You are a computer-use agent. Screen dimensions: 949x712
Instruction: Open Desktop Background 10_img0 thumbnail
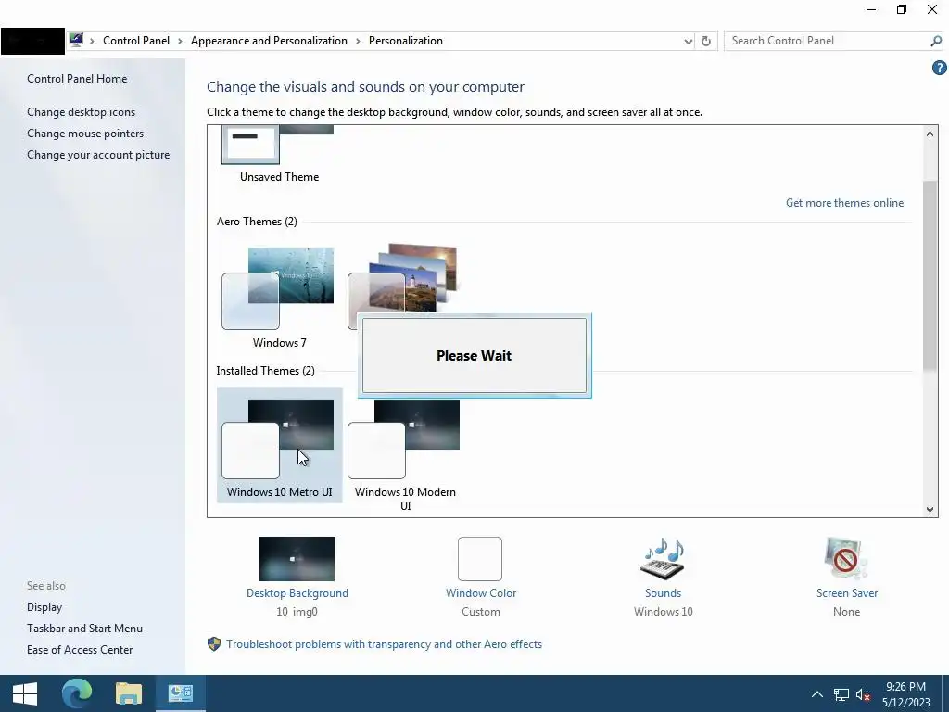(x=297, y=559)
